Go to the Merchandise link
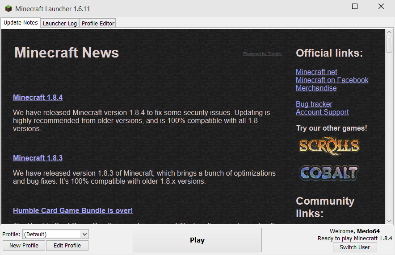395x255 pixels. tap(316, 88)
